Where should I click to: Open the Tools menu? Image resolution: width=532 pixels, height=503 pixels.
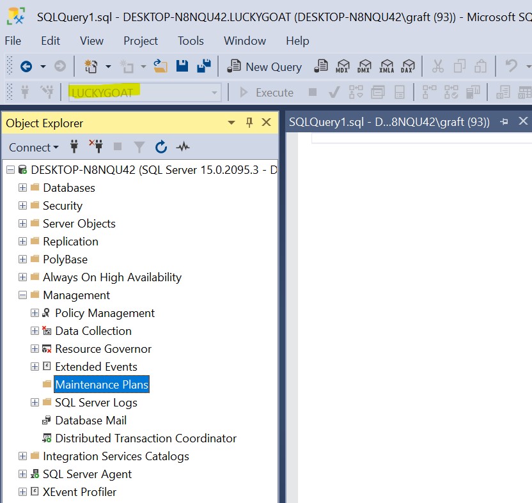click(191, 41)
